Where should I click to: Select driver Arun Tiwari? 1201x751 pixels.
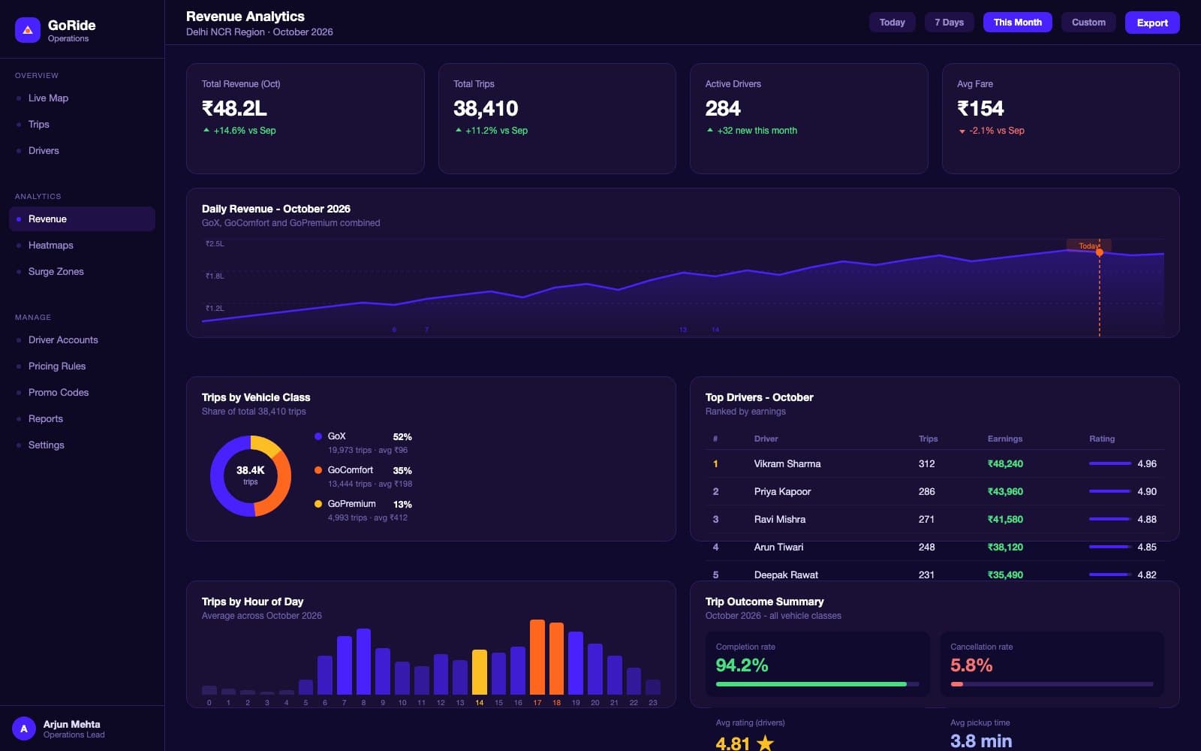[x=778, y=547]
